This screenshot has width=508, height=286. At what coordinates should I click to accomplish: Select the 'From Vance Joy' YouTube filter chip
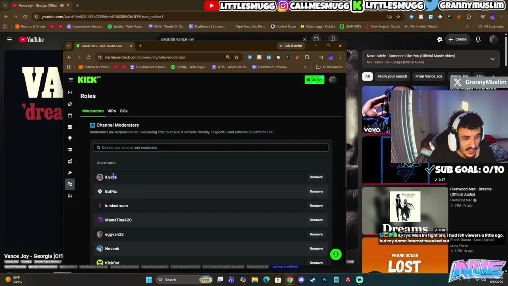[429, 76]
